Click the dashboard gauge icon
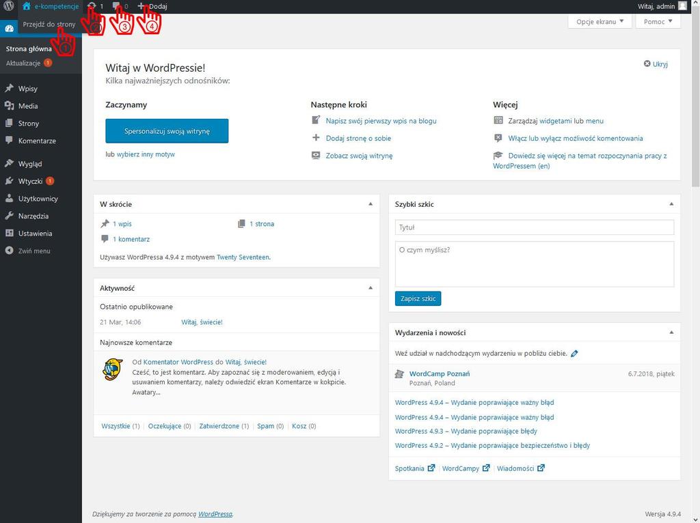 [x=10, y=29]
